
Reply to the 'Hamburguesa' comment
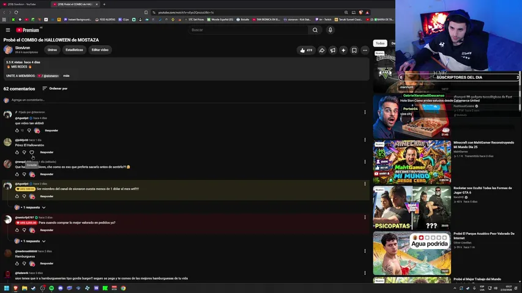tap(47, 264)
